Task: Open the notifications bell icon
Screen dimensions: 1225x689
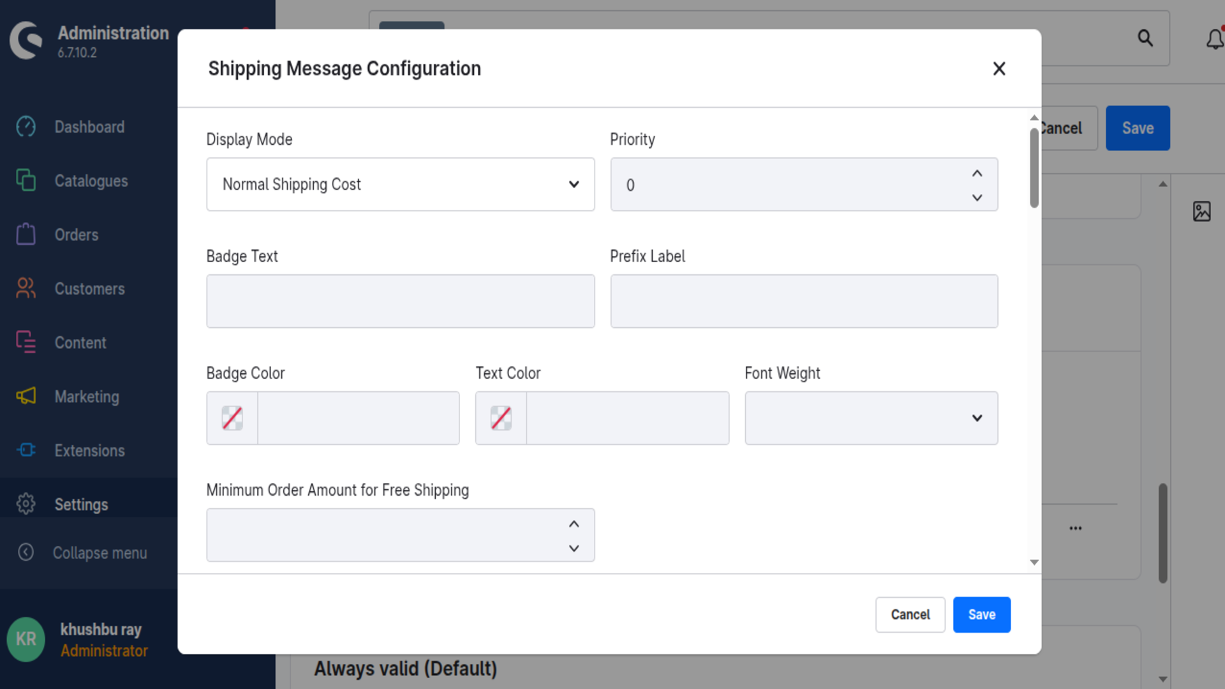Action: [x=1215, y=40]
